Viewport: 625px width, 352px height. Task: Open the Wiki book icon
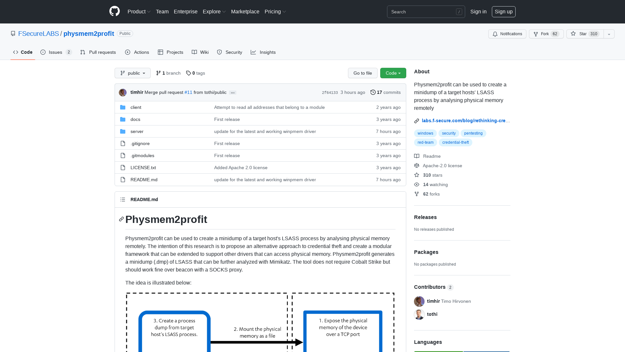click(194, 52)
